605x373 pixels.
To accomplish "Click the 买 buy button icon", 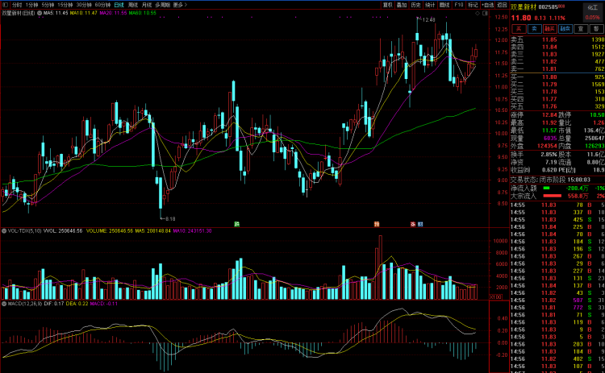I will click(517, 27).
